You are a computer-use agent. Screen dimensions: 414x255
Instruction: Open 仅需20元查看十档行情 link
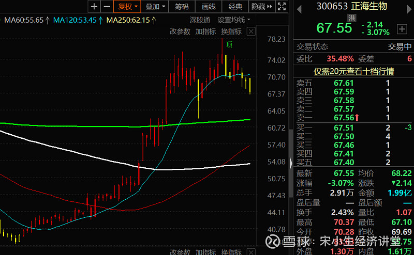point(354,71)
